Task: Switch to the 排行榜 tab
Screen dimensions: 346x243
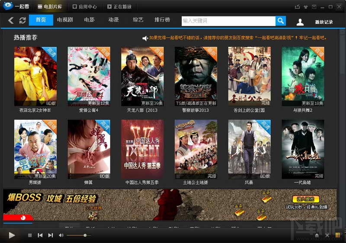Action: (x=162, y=20)
